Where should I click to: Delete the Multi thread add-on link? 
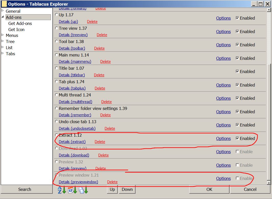[106, 102]
